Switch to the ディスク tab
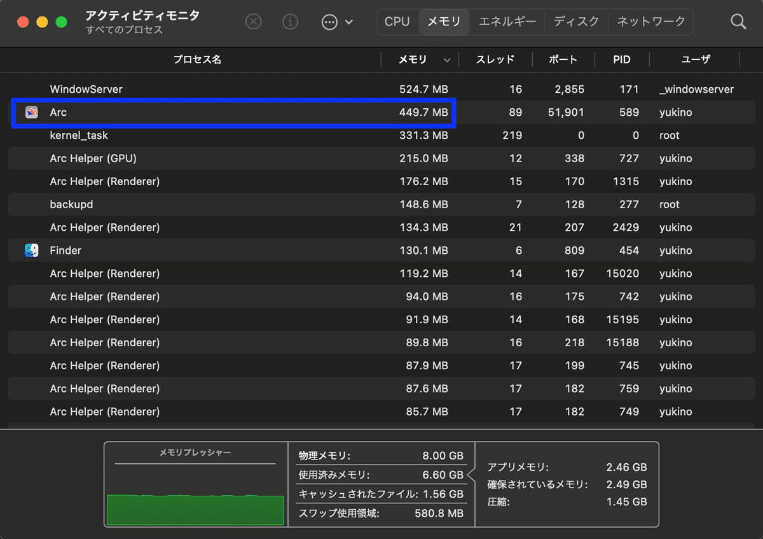The height and width of the screenshot is (539, 763). tap(576, 22)
